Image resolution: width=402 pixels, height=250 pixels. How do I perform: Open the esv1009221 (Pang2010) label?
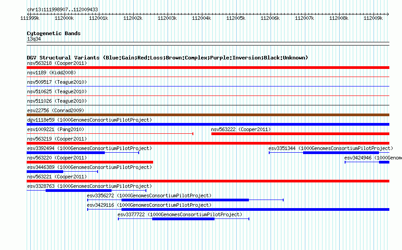click(x=56, y=130)
